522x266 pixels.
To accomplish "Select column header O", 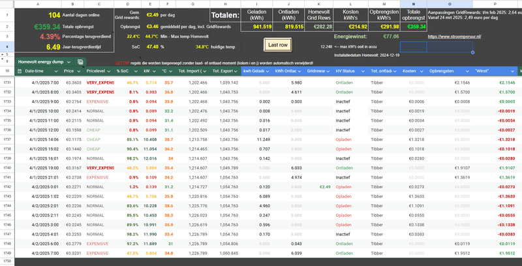I will coord(450,4).
